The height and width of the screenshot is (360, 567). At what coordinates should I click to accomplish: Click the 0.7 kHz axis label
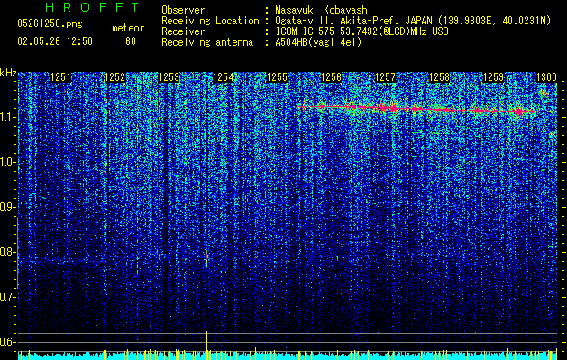pyautogui.click(x=7, y=297)
